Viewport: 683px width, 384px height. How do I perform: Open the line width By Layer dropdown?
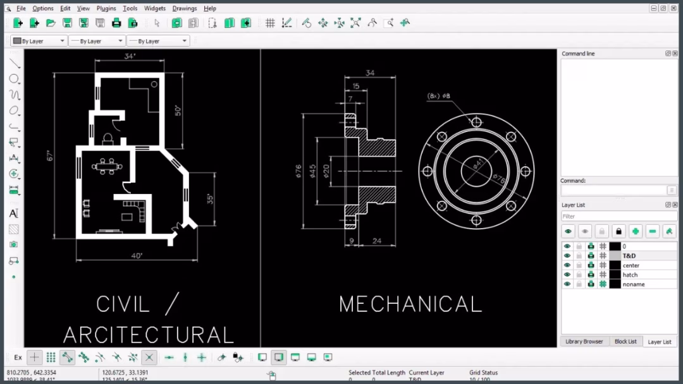tap(96, 41)
